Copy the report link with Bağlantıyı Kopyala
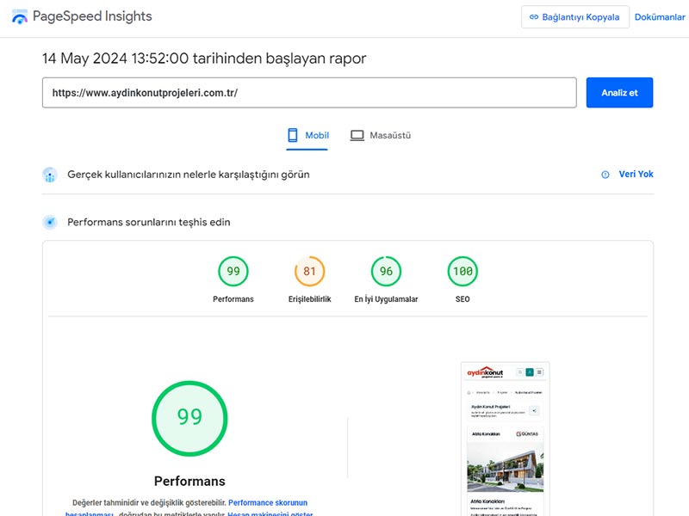Screen dimensions: 689x516 575,17
